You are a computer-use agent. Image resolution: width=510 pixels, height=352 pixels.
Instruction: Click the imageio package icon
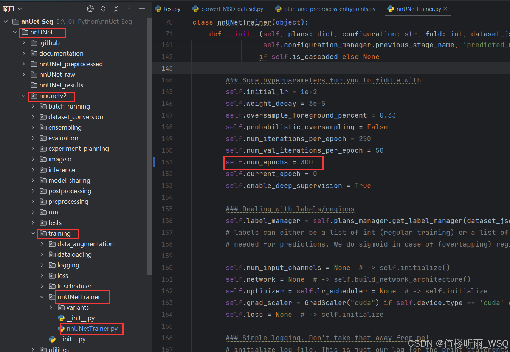tap(43, 159)
